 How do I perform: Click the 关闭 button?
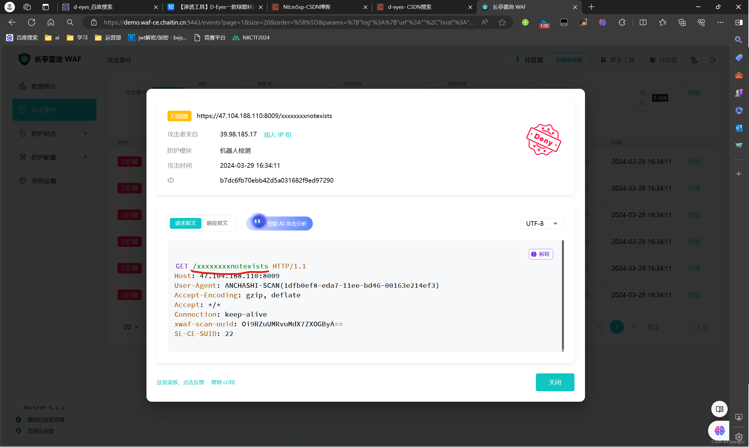pos(555,382)
